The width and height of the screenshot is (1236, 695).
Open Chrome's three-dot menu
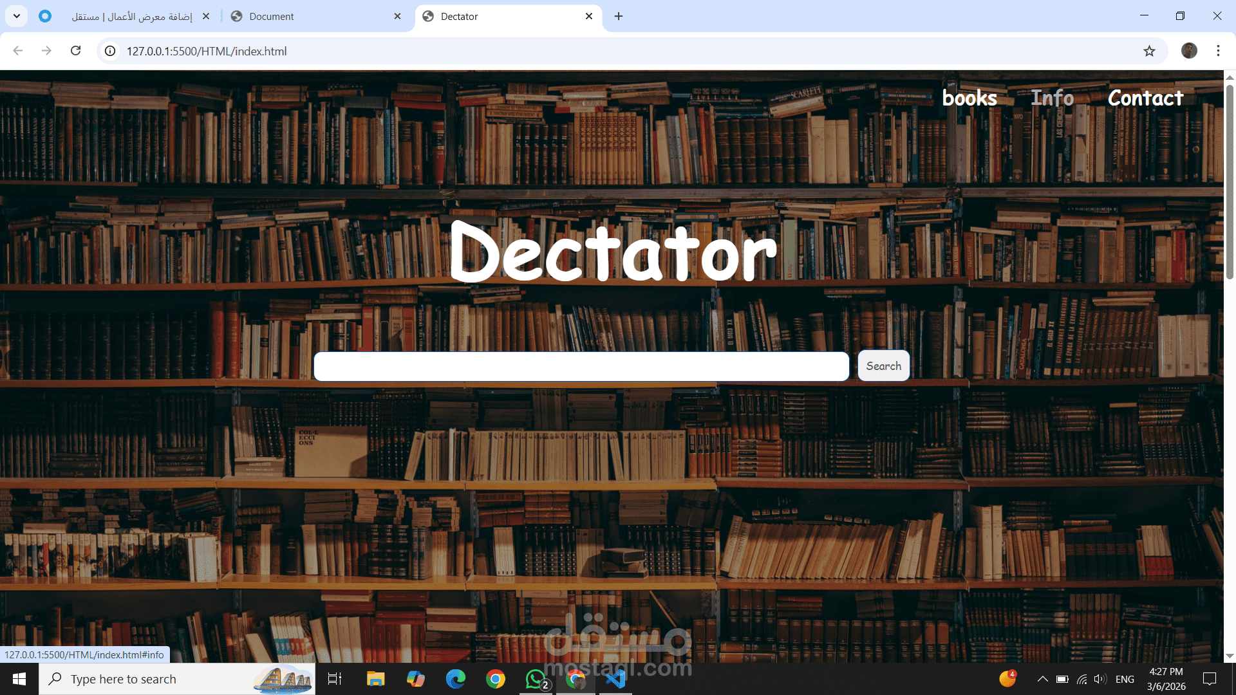pos(1218,51)
